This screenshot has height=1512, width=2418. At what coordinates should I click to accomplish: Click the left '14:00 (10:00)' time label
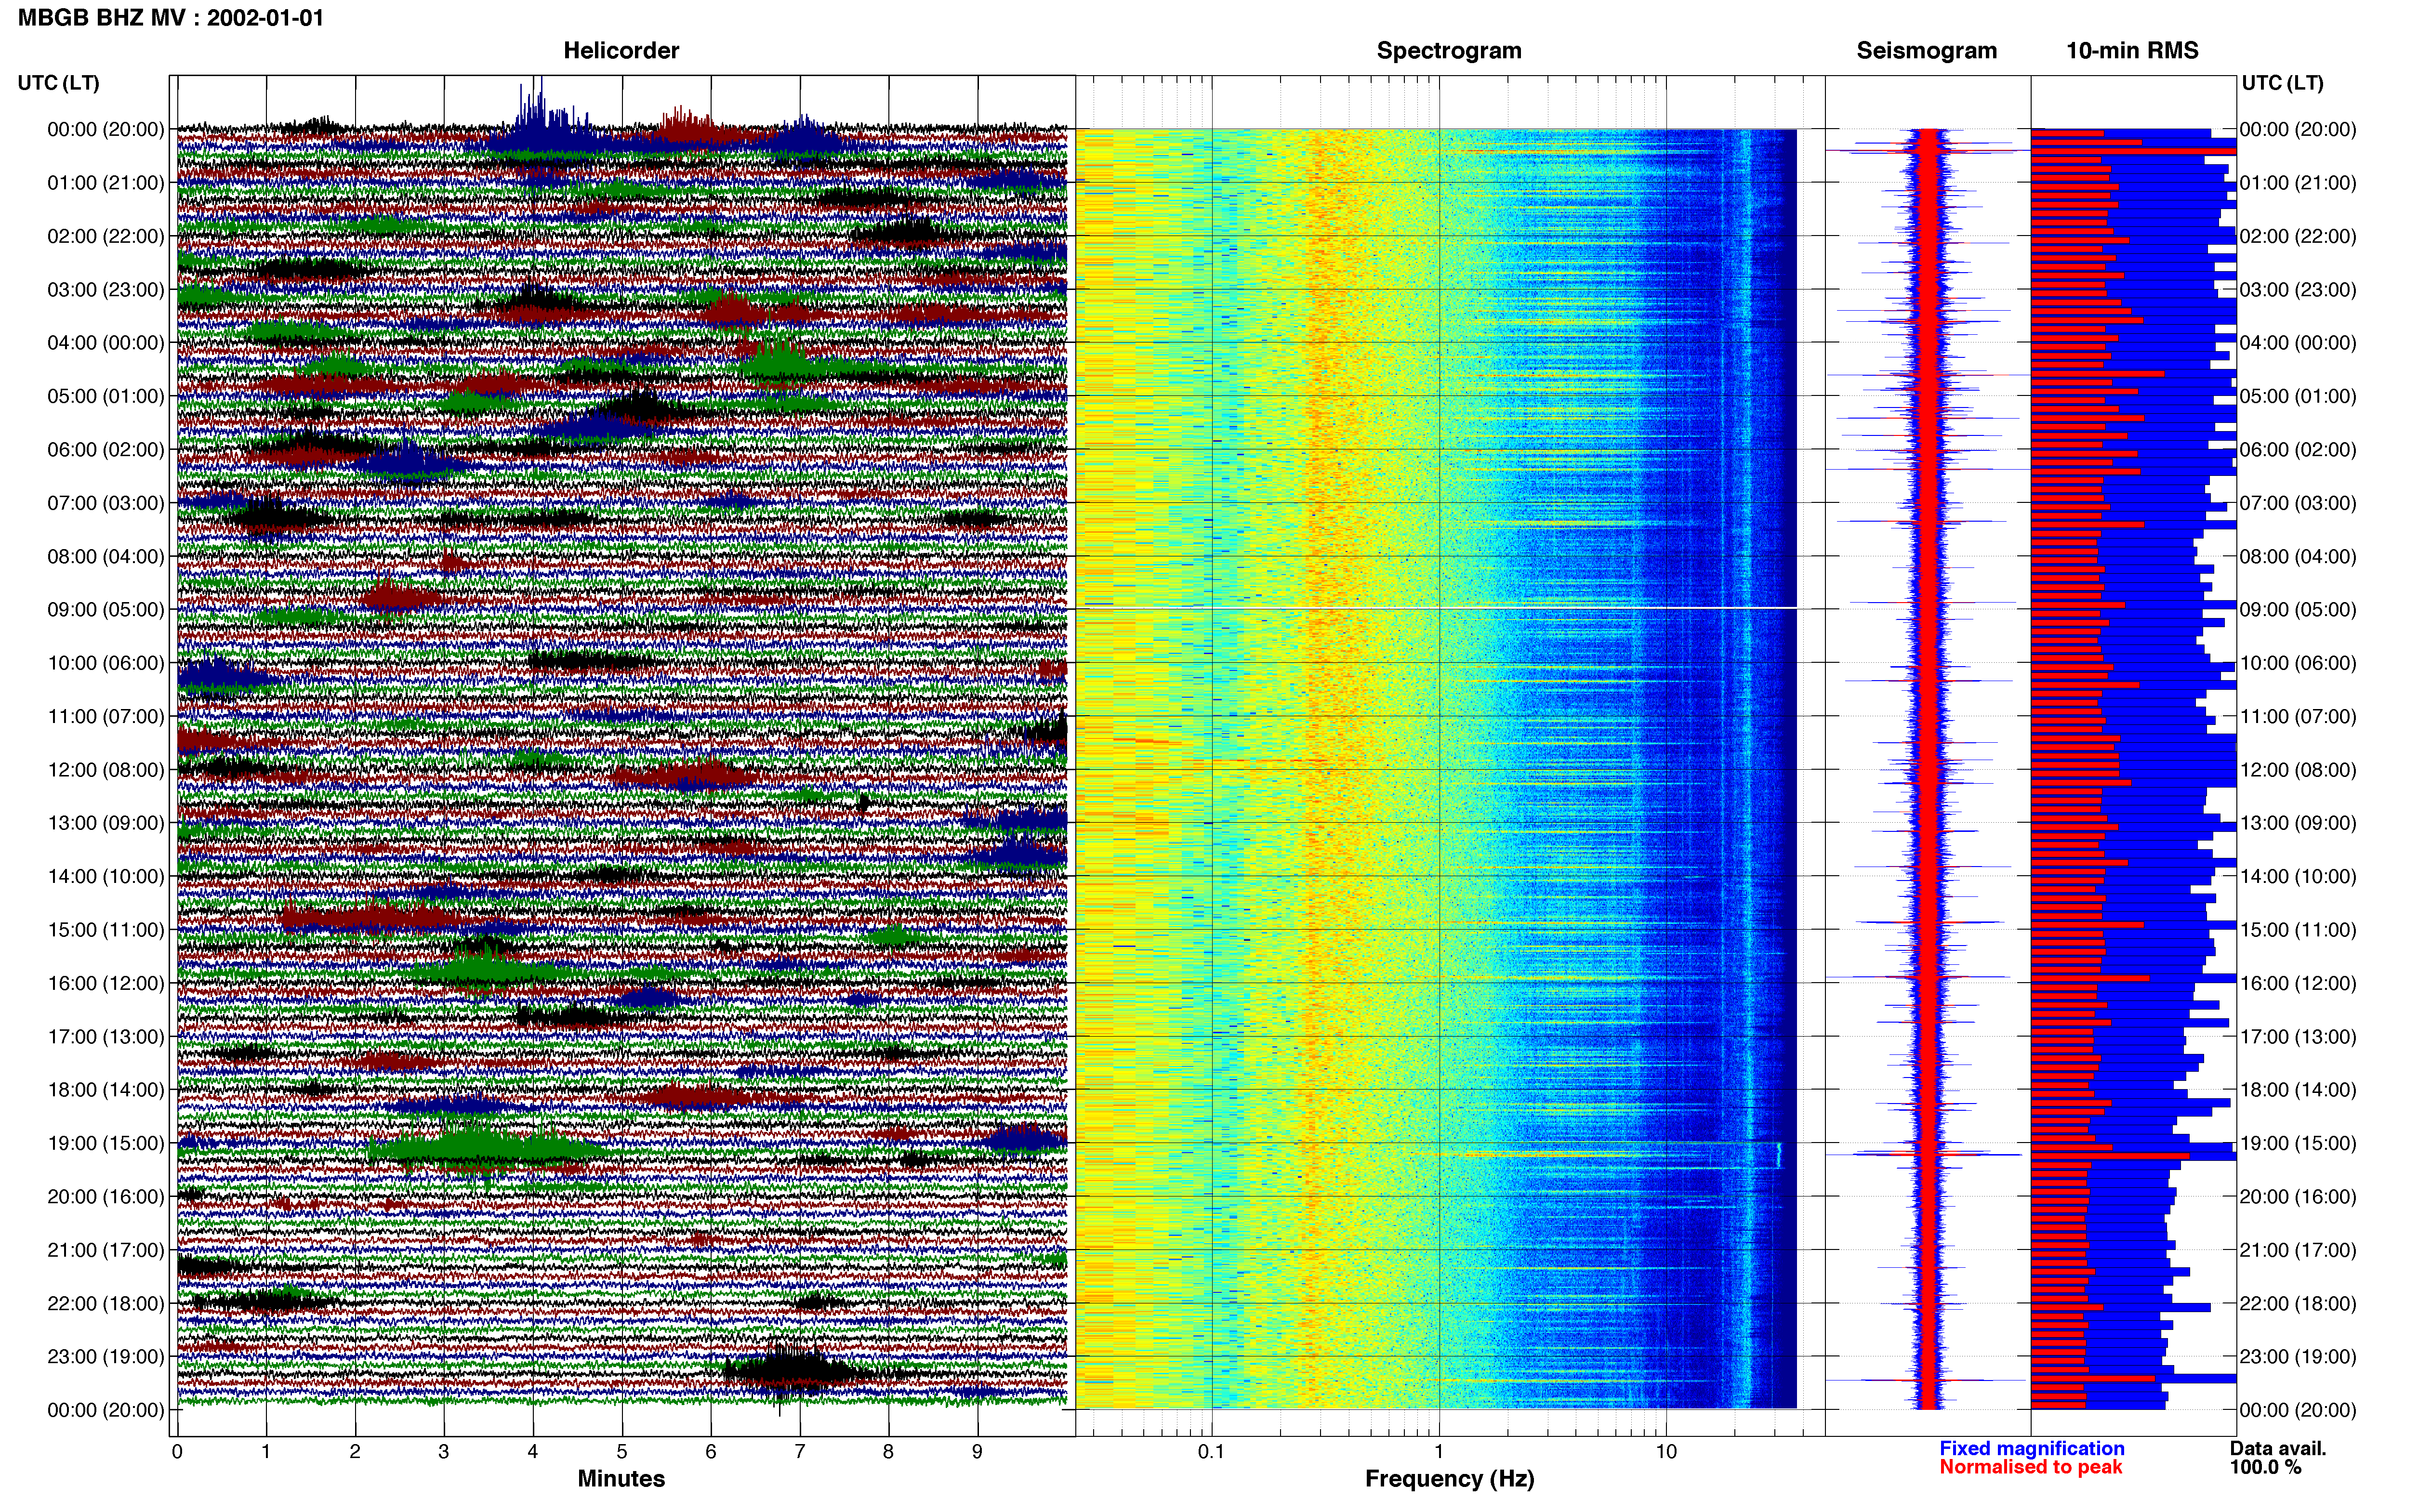(x=105, y=876)
